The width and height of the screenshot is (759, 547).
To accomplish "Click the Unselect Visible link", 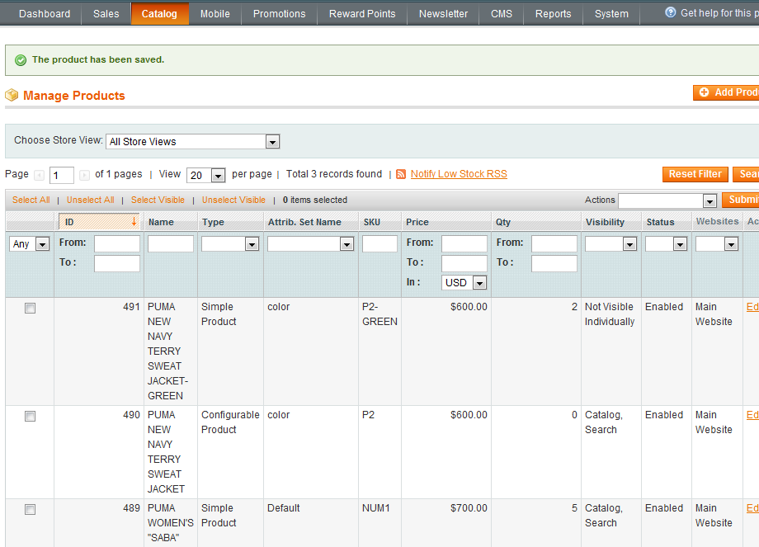I will click(x=233, y=200).
